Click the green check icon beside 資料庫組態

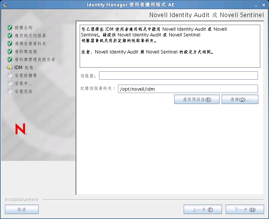(x=10, y=51)
